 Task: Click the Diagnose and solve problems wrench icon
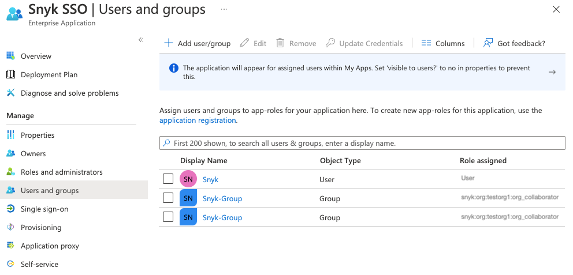tap(10, 93)
